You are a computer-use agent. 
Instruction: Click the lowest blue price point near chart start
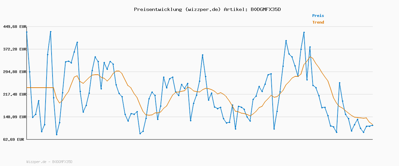[x=57, y=134]
